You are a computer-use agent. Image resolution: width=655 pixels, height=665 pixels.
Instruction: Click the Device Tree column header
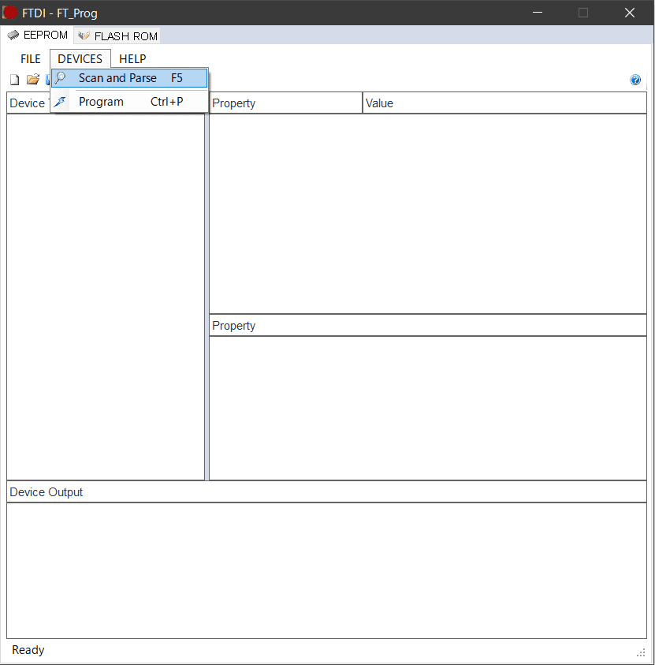coord(27,103)
